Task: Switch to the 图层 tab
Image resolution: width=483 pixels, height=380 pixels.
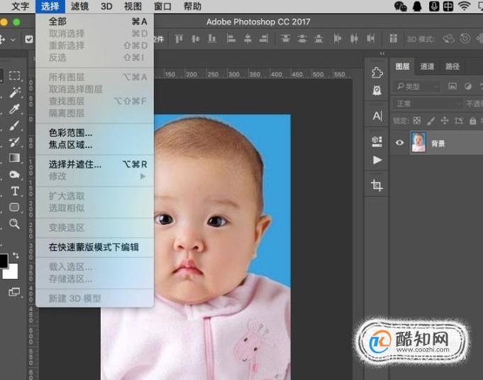Action: tap(402, 67)
